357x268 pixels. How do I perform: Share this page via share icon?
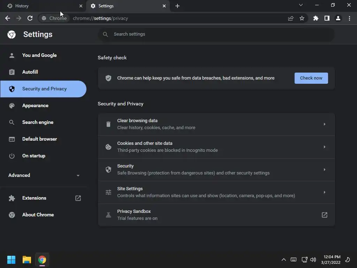tap(291, 18)
